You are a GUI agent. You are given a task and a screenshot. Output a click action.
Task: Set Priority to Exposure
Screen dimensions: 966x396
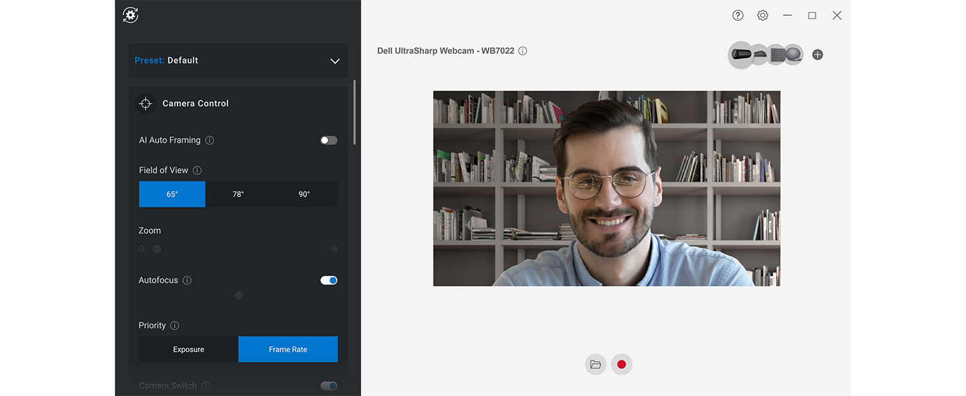(189, 350)
